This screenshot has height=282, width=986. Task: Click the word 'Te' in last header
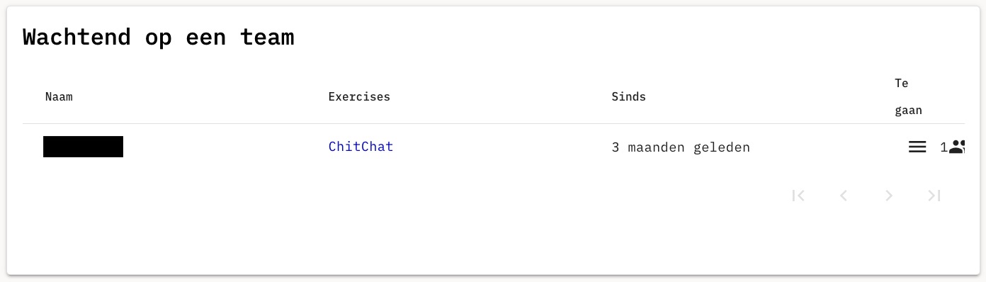pyautogui.click(x=901, y=83)
